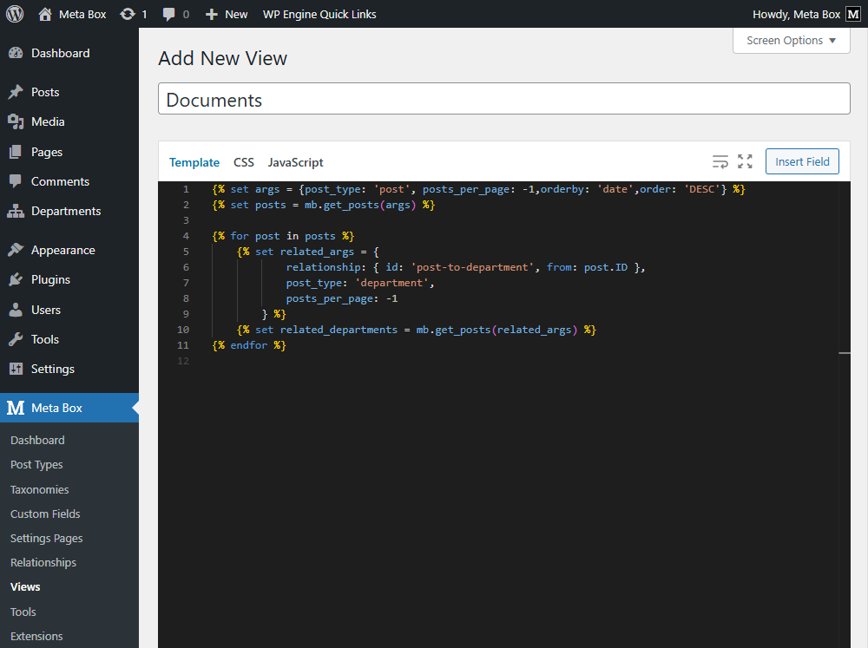This screenshot has height=648, width=868.
Task: Open Howdy, Meta Box user menu
Action: tap(795, 14)
